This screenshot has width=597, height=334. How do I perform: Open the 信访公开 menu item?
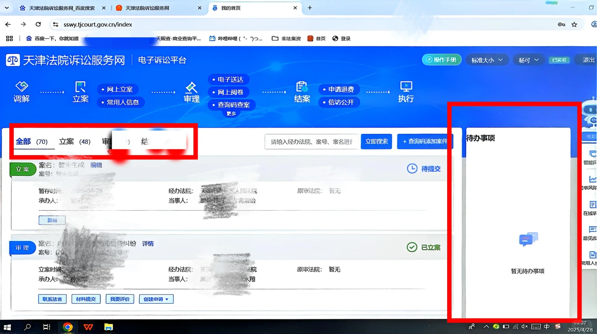tap(339, 102)
